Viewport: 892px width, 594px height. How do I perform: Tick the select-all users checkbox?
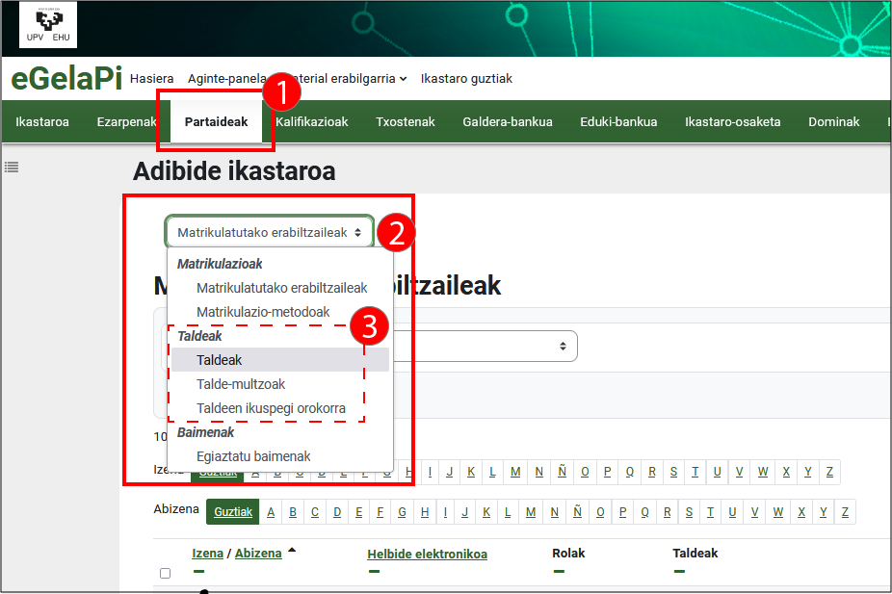click(165, 573)
